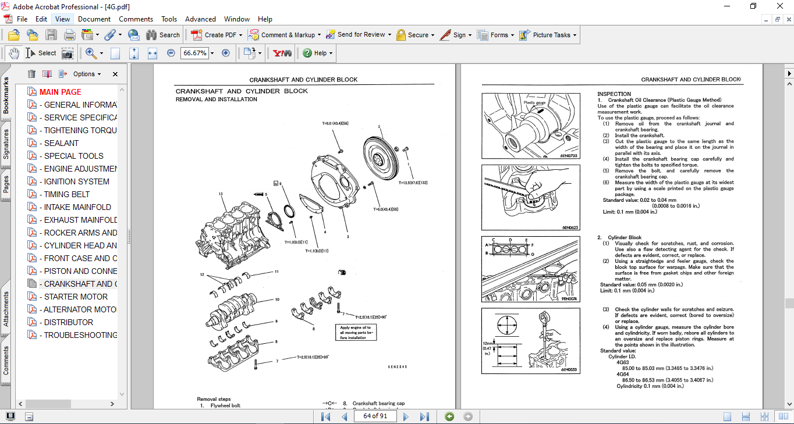Zoom out with the minus button
The height and width of the screenshot is (424, 794).
[171, 53]
